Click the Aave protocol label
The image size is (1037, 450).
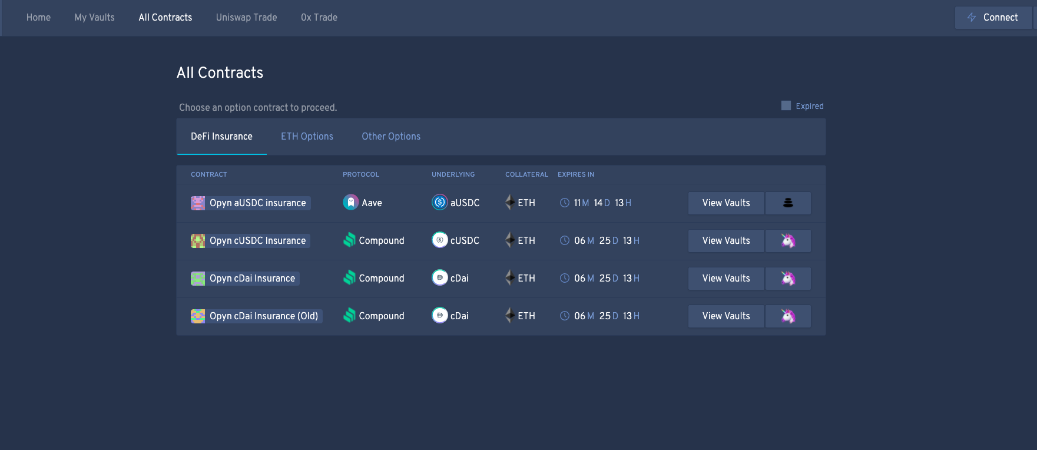[372, 203]
